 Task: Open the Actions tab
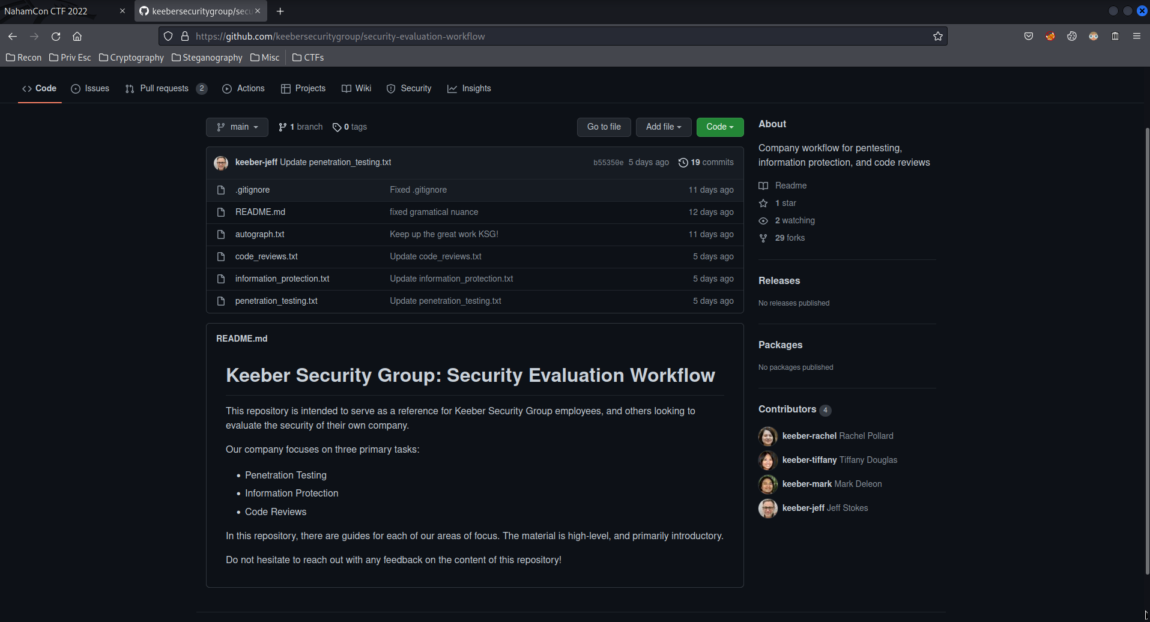(243, 88)
